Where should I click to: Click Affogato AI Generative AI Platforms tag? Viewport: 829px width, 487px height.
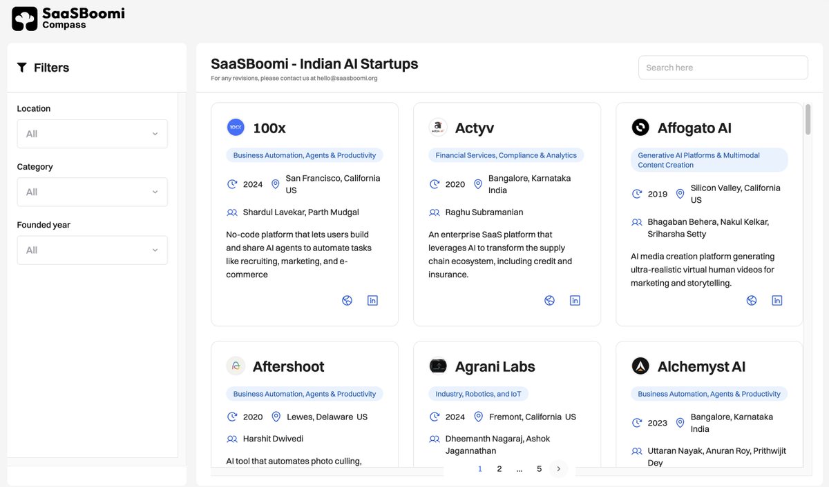coord(709,160)
